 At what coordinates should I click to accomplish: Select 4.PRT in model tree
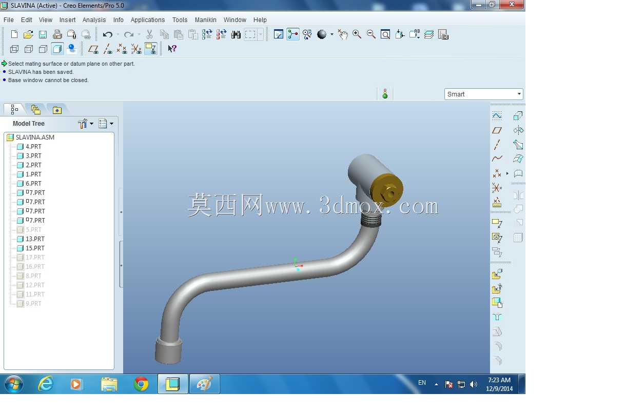point(33,147)
